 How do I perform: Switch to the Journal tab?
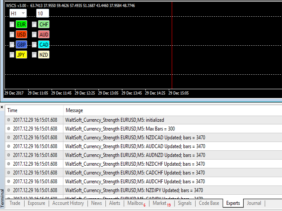point(254,203)
